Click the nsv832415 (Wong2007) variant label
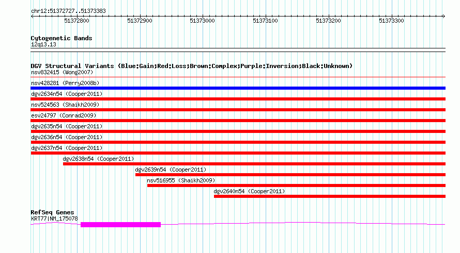 point(62,72)
